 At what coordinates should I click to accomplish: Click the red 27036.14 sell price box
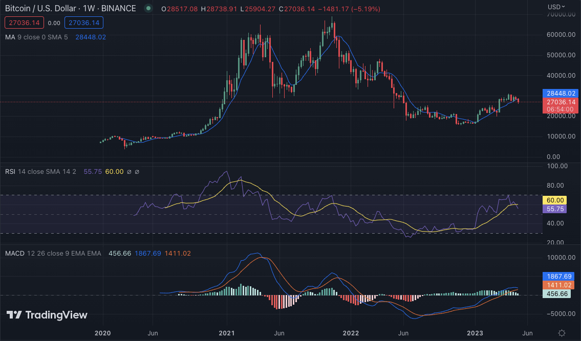(24, 22)
